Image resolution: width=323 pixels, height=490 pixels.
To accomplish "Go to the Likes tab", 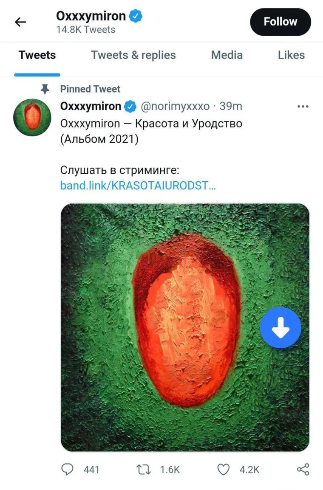I will tap(291, 55).
